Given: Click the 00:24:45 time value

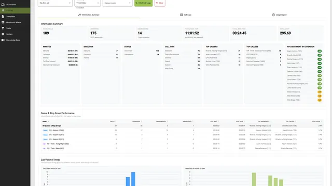Looking at the screenshot, I should (x=239, y=33).
